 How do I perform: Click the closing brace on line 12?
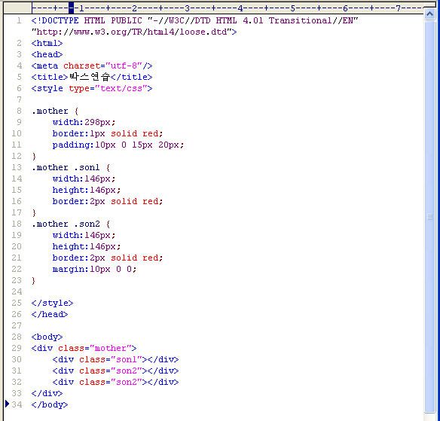click(34, 156)
